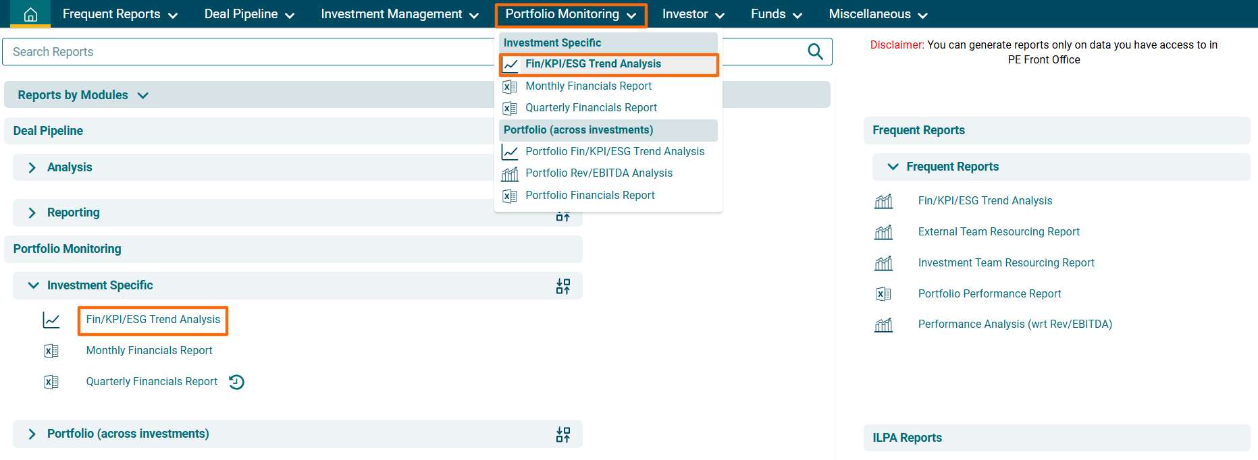
Task: Expand the Reporting section
Action: click(32, 212)
